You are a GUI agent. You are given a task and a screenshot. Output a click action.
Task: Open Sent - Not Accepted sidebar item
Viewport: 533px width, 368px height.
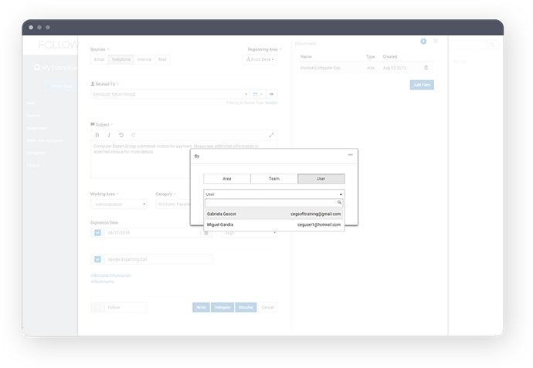tap(45, 140)
